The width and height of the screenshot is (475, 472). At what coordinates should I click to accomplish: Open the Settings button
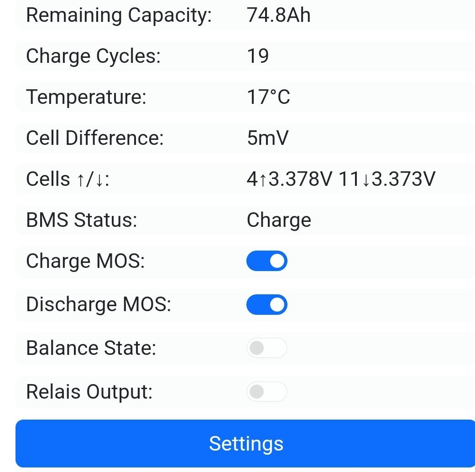click(x=245, y=444)
